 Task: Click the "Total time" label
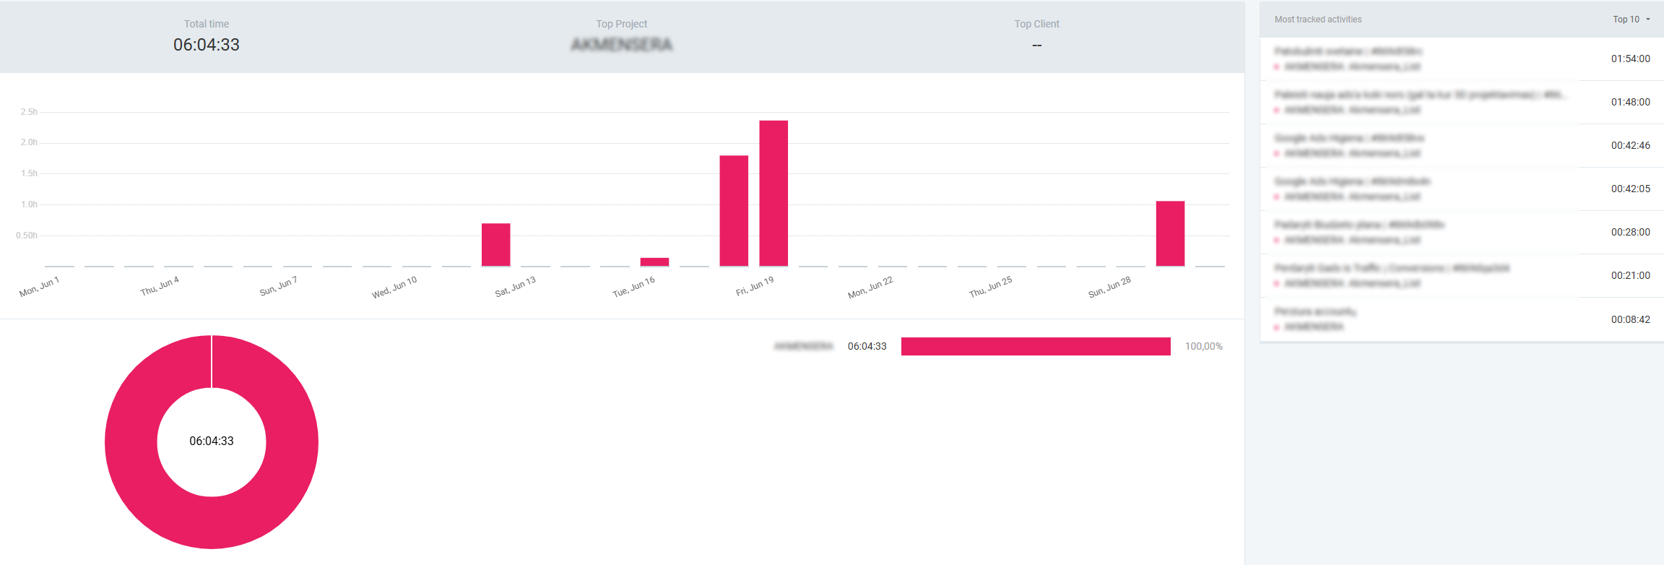pos(207,24)
